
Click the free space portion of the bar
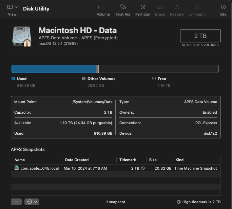(158, 69)
